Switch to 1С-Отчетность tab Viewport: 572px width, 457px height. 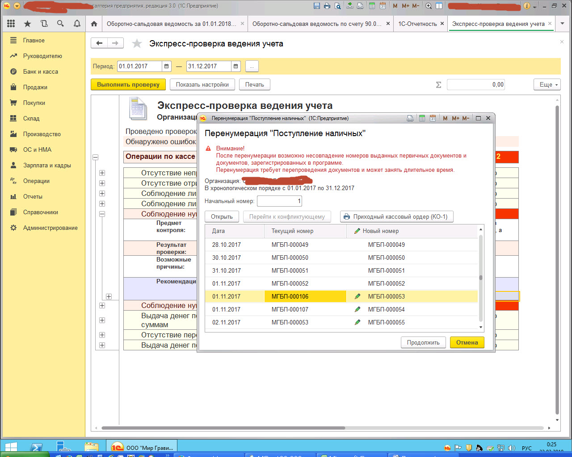[x=417, y=24]
